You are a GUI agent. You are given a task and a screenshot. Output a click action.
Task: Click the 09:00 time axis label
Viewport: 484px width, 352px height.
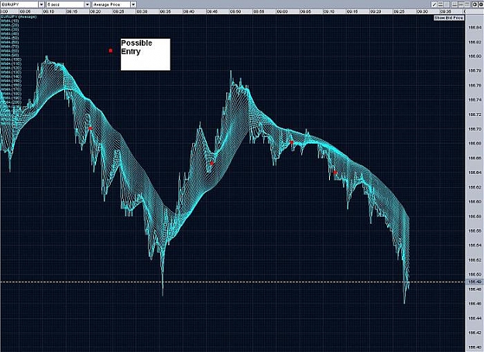(x=282, y=12)
